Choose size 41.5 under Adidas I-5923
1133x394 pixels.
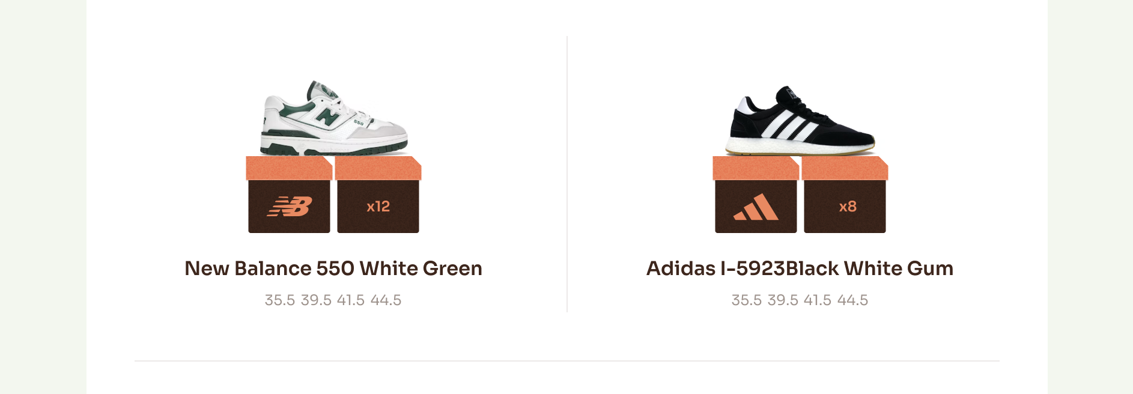pyautogui.click(x=818, y=300)
